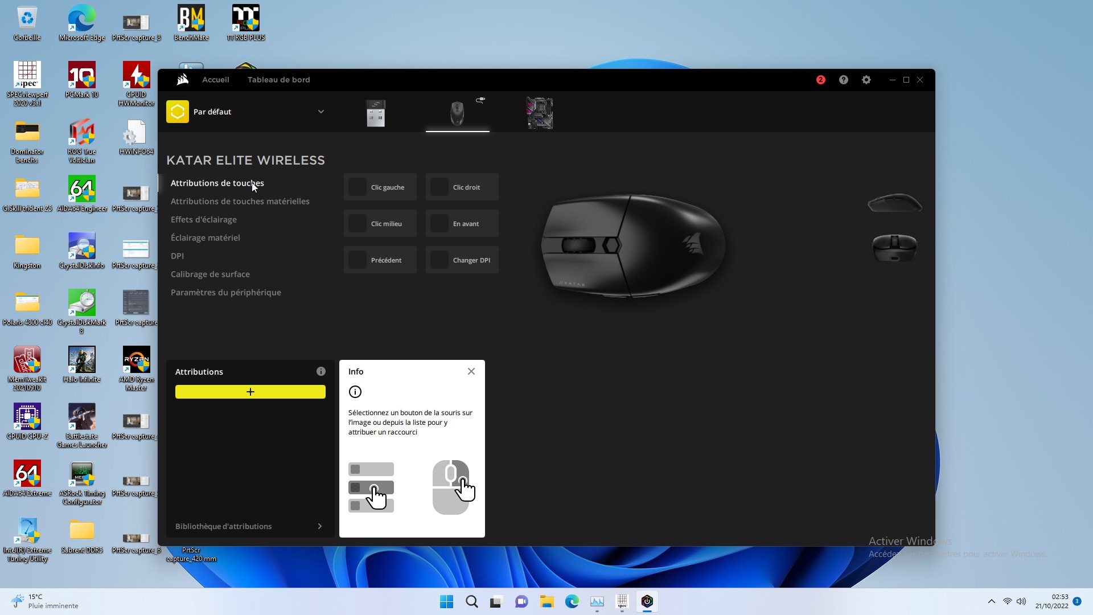Open MemTweakIt desktop shortcut
Screen dimensions: 1093x615
tap(27, 369)
